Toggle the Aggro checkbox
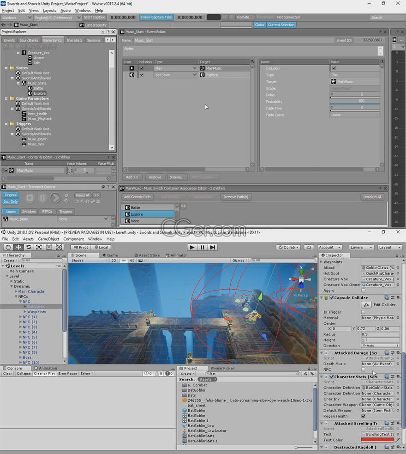The width and height of the screenshot is (406, 454). pyautogui.click(x=363, y=291)
